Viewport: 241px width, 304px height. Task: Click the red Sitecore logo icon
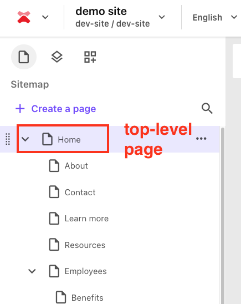click(x=24, y=17)
